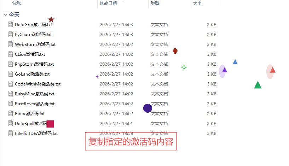289x166 pixels.
Task: Select file name PyCharm激活码.txt
Action: tap(33, 35)
